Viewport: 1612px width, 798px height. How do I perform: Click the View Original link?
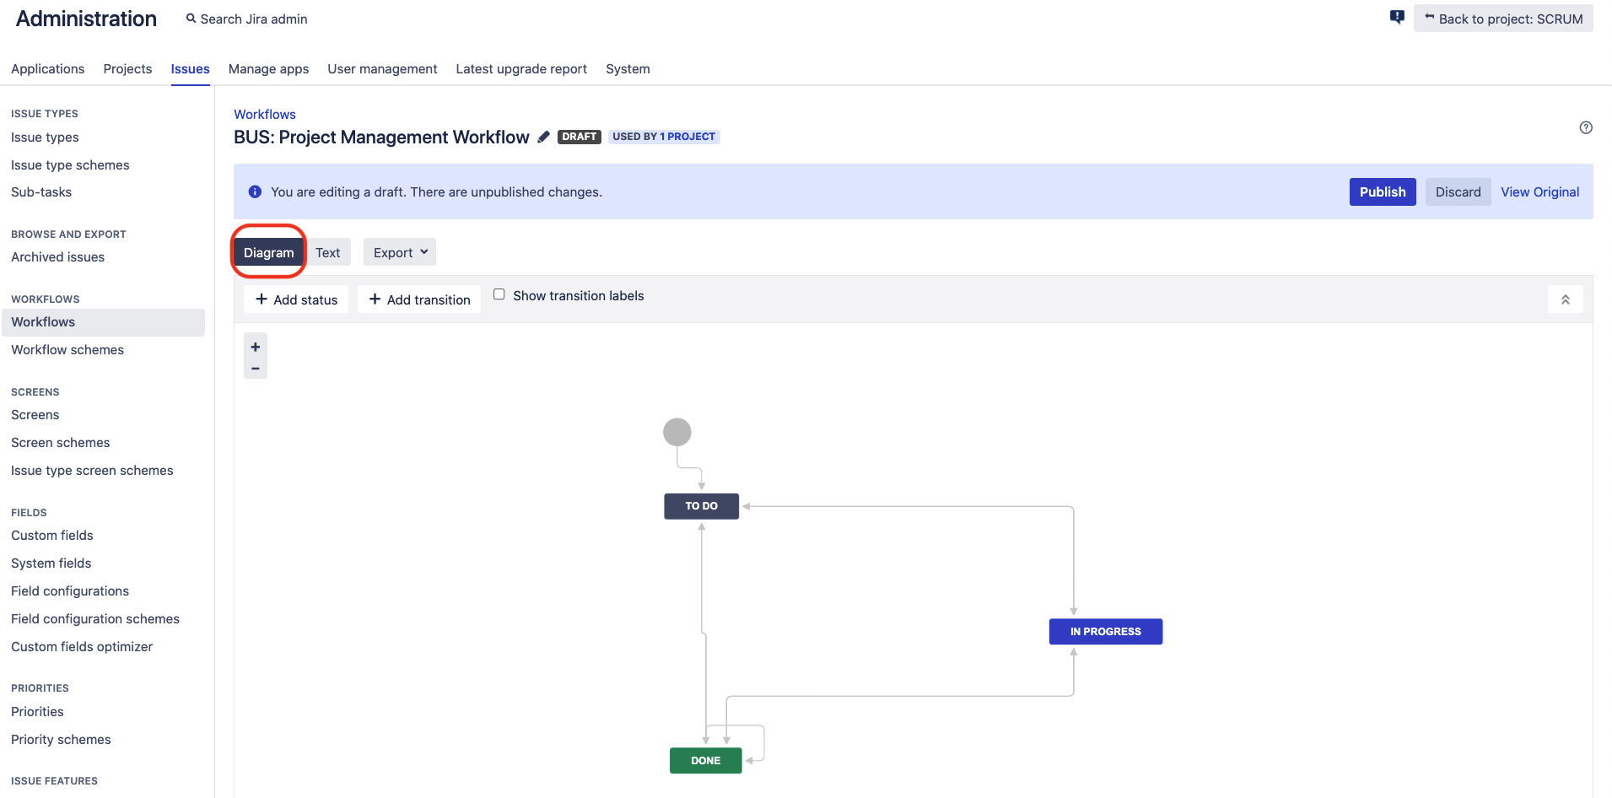click(1539, 191)
